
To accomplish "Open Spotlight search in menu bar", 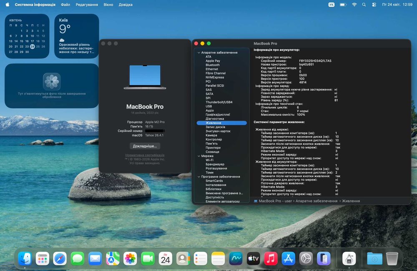I will (364, 5).
